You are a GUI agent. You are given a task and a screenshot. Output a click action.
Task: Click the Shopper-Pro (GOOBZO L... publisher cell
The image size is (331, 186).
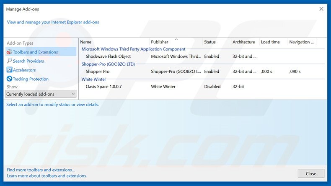[x=176, y=71]
